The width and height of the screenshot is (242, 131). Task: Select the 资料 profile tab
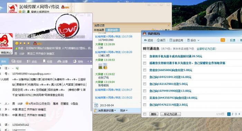3,62
